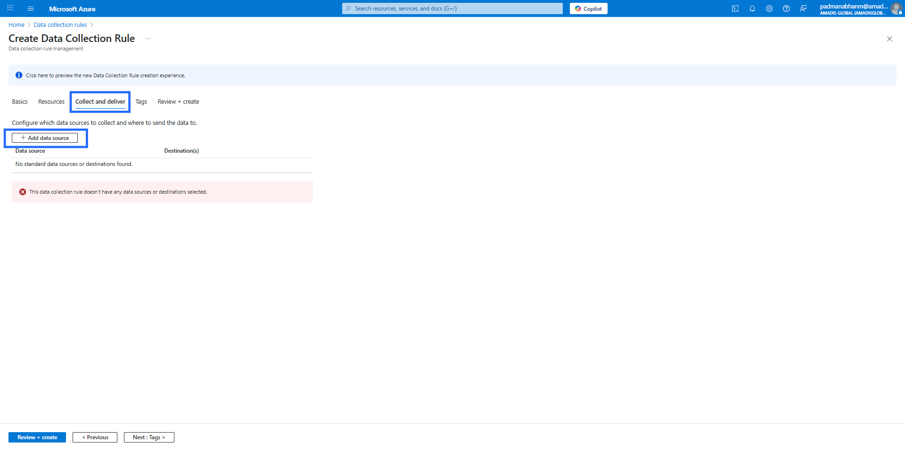
Task: Open the notifications bell
Action: [752, 8]
